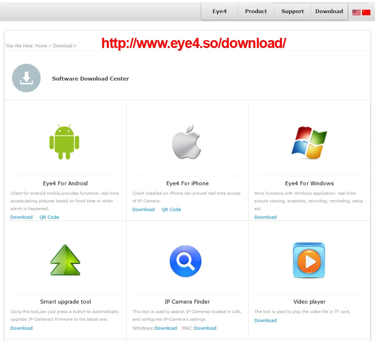Screen dimensions: 375x351
Task: Download Eye4 For Android
Action: [21, 217]
